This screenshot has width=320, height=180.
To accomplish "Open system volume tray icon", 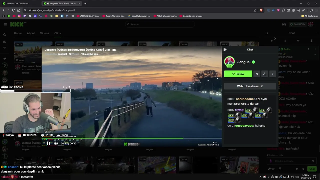I will [x=292, y=177].
